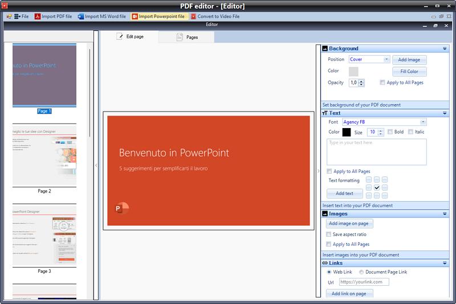456x304 pixels.
Task: Click the Edit page pencil icon
Action: point(120,36)
